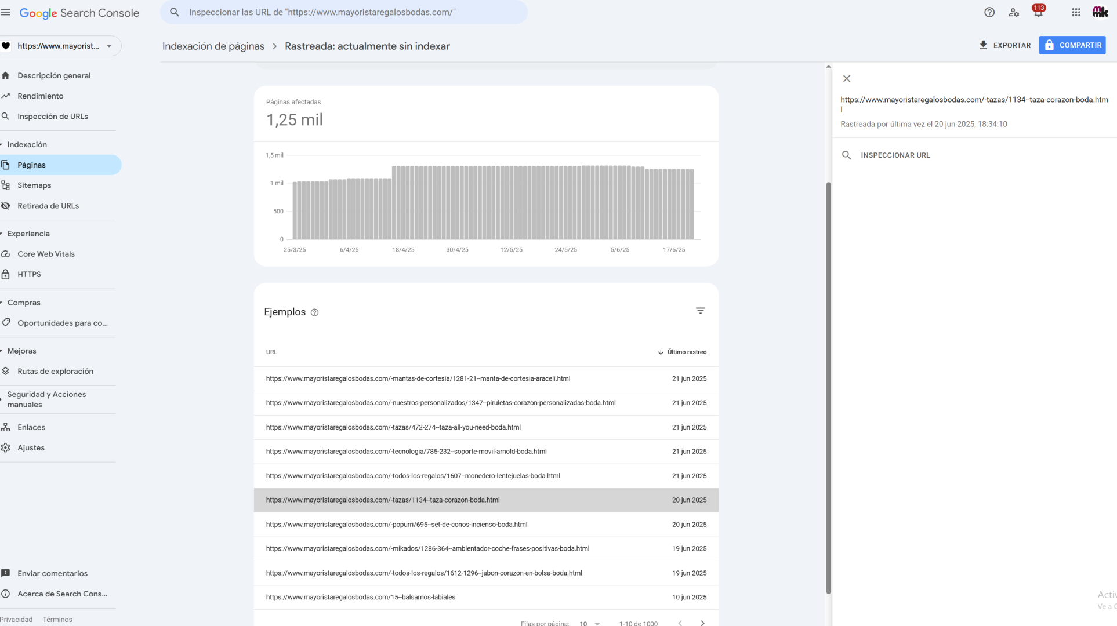
Task: Open notifications bell with 113 badge
Action: point(1038,12)
